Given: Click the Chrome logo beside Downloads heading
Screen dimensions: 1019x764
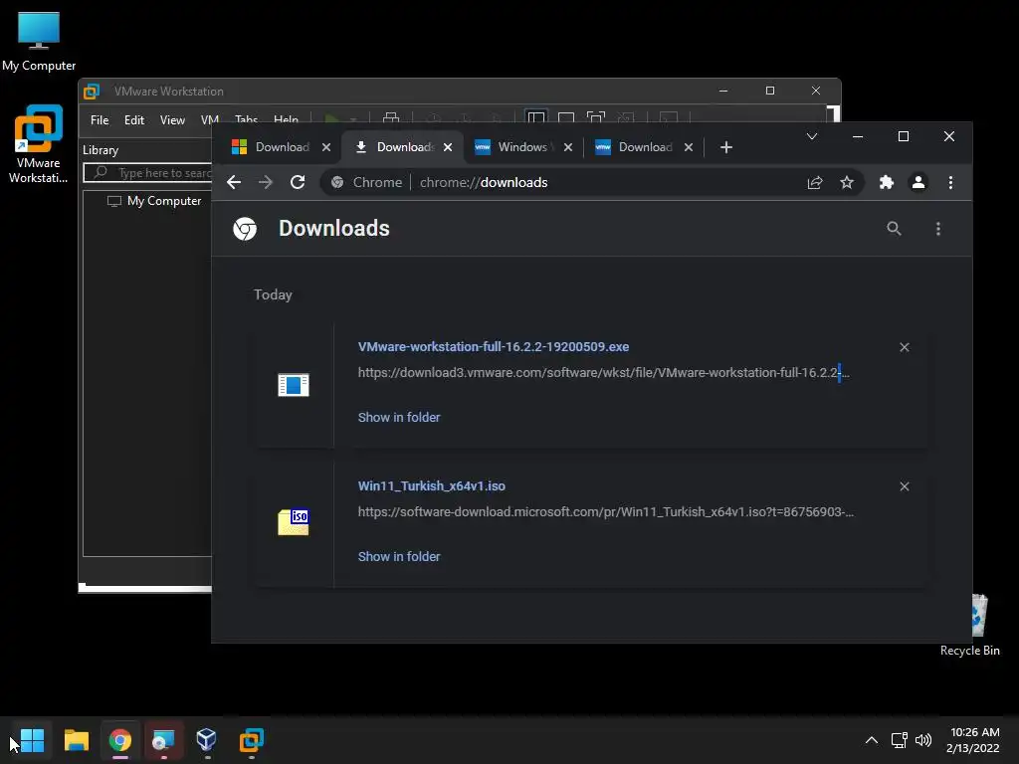Looking at the screenshot, I should [245, 229].
